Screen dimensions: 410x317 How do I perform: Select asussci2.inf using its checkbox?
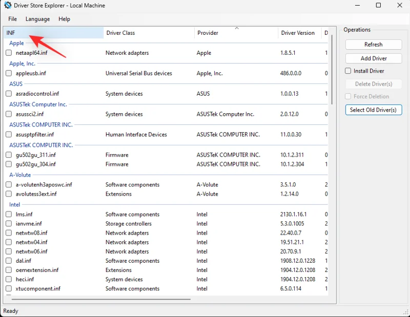click(x=9, y=114)
